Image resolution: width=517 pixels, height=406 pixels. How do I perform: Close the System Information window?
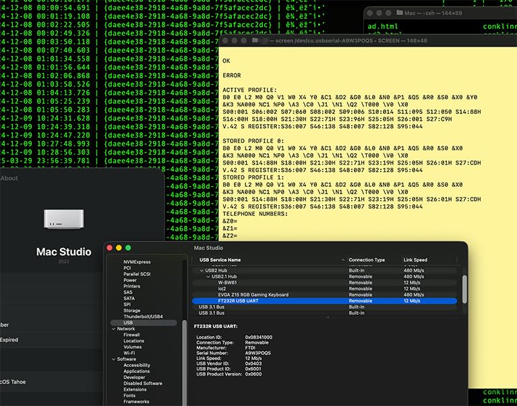point(110,248)
